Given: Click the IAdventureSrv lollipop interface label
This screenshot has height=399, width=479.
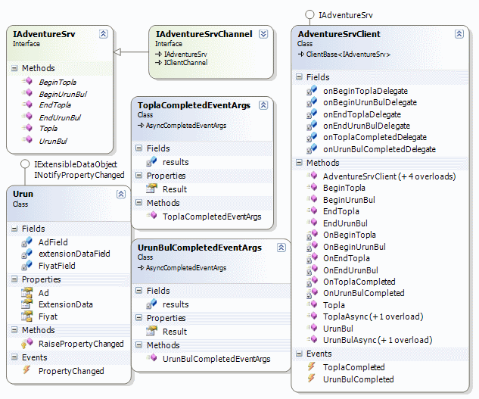Looking at the screenshot, I should point(344,14).
